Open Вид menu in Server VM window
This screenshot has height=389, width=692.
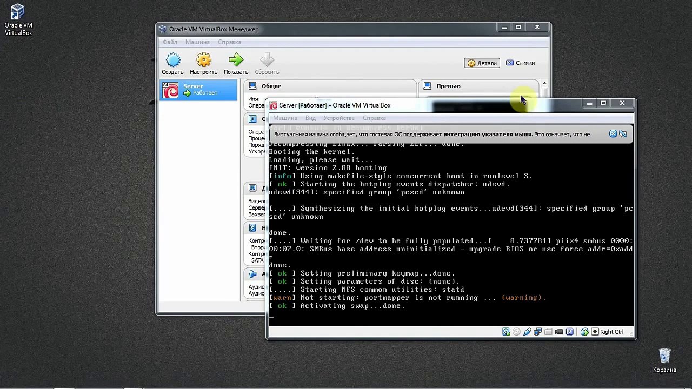(x=310, y=118)
